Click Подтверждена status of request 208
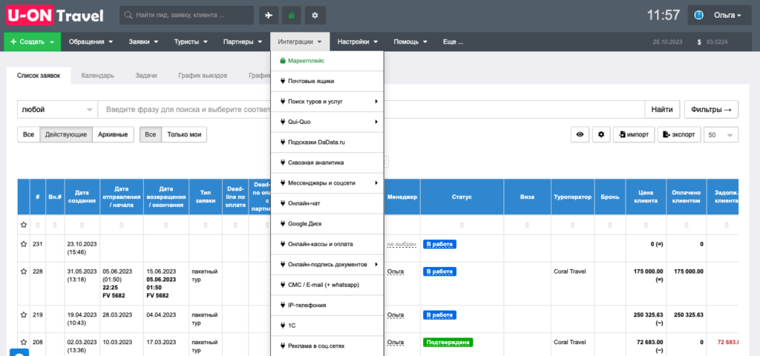Viewport: 760px width, 356px height. tap(448, 343)
